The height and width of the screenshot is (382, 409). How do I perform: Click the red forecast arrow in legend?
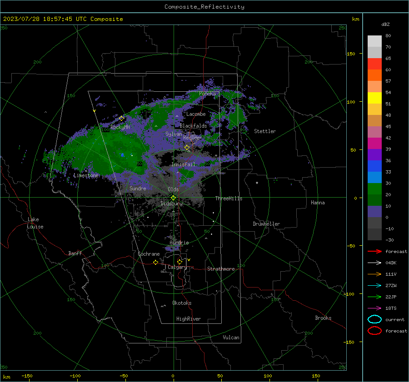(374, 251)
